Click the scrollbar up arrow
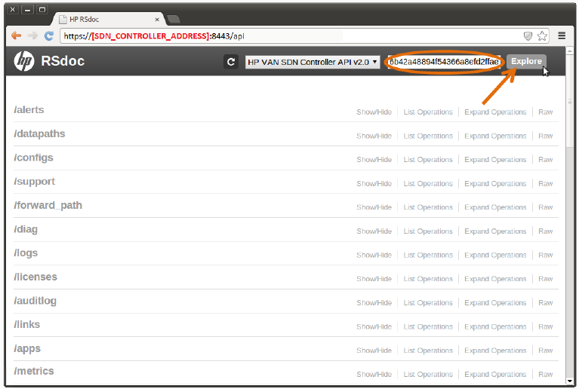 click(x=569, y=51)
